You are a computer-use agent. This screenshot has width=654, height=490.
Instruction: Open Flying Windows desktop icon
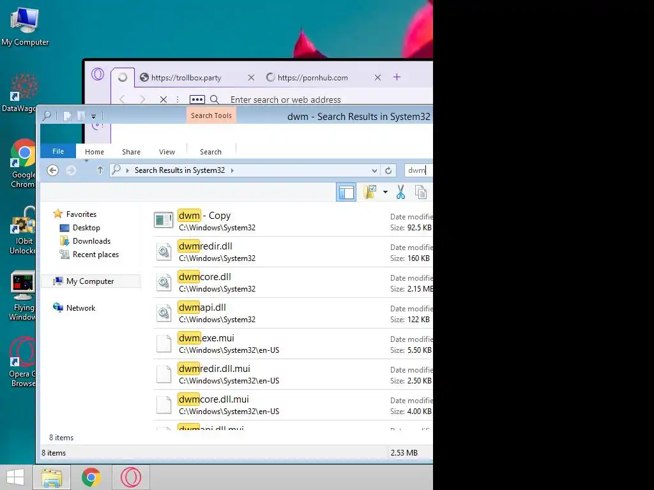22,296
